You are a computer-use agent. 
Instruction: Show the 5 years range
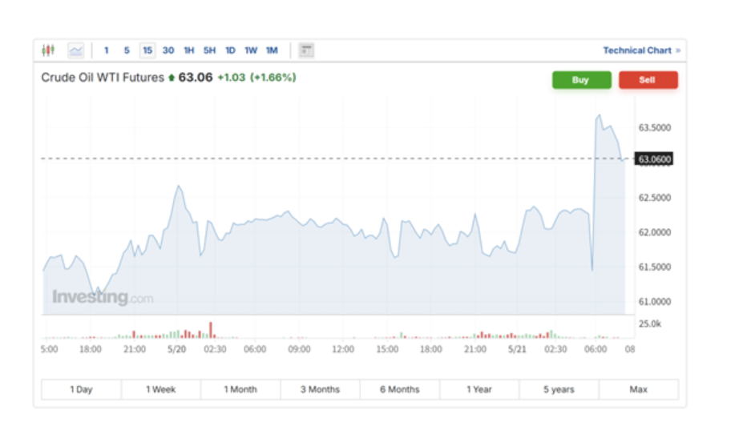point(559,389)
